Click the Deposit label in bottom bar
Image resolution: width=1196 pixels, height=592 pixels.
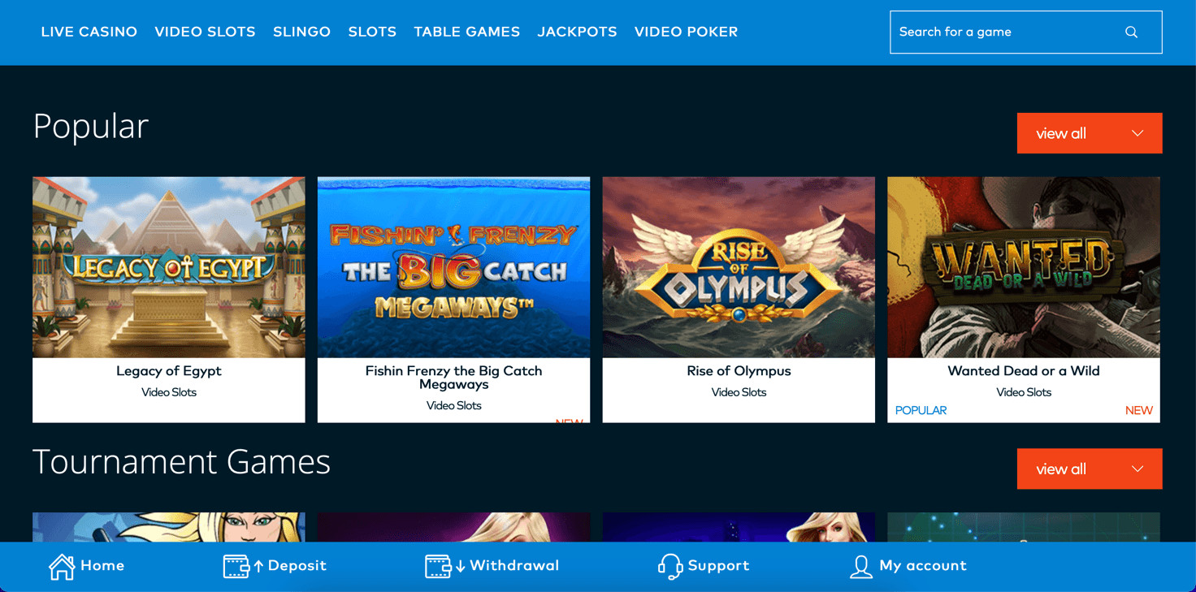coord(297,566)
